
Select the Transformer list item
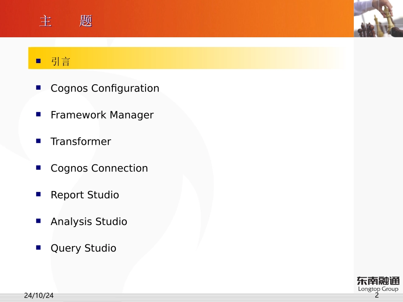pyautogui.click(x=81, y=142)
